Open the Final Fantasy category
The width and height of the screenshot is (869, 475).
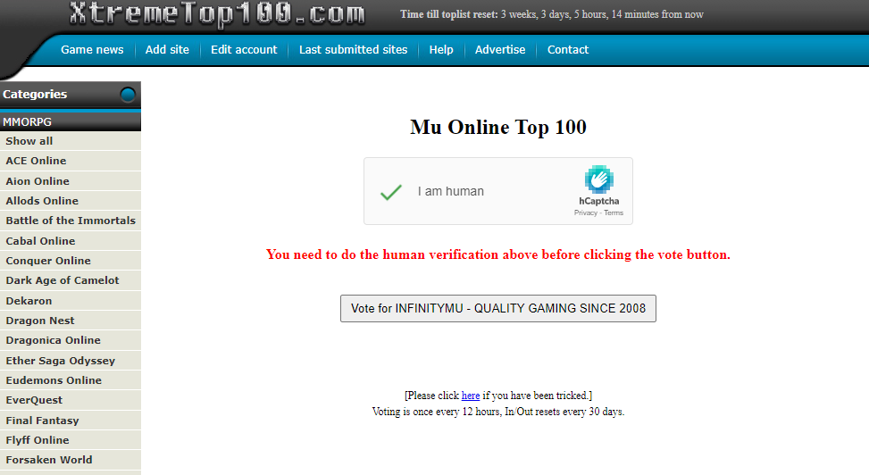(71, 421)
